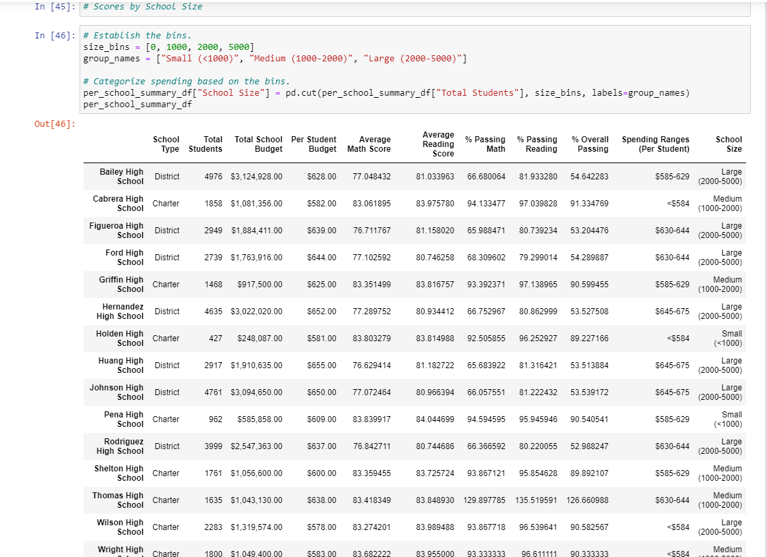This screenshot has height=557, width=767.
Task: Select the 'Bailey High School' row label
Action: pos(121,177)
